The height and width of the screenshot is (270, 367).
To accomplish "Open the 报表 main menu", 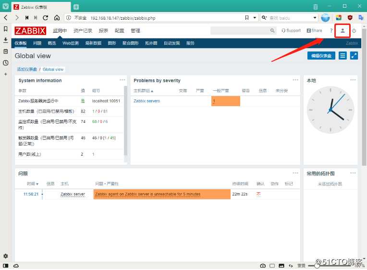I will pyautogui.click(x=103, y=31).
